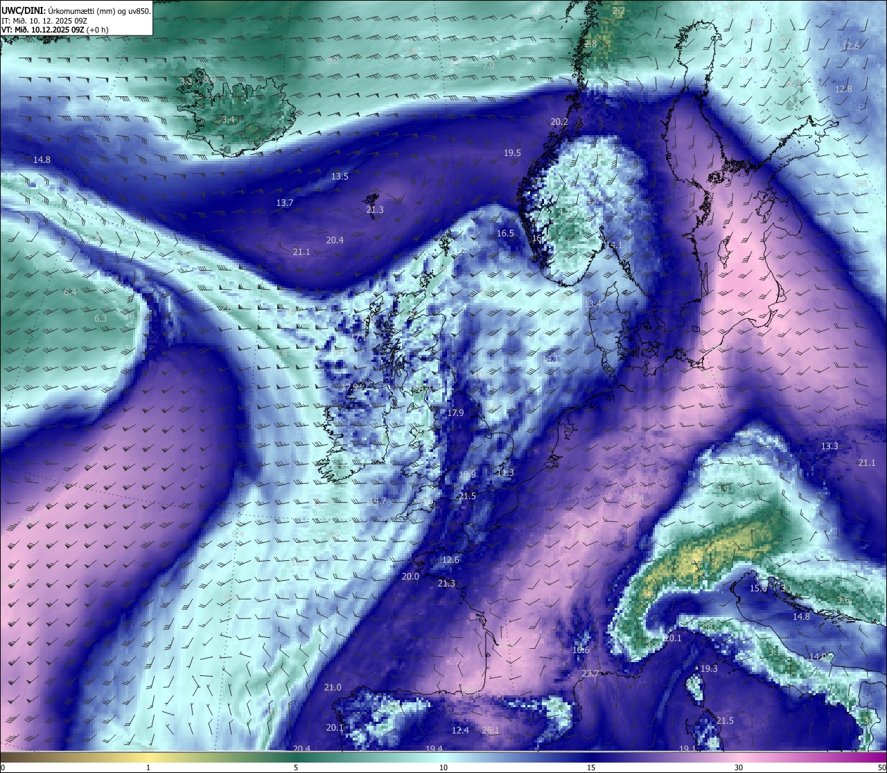Click the 6.4 value in the Atlantic
The height and width of the screenshot is (773, 887).
point(70,293)
